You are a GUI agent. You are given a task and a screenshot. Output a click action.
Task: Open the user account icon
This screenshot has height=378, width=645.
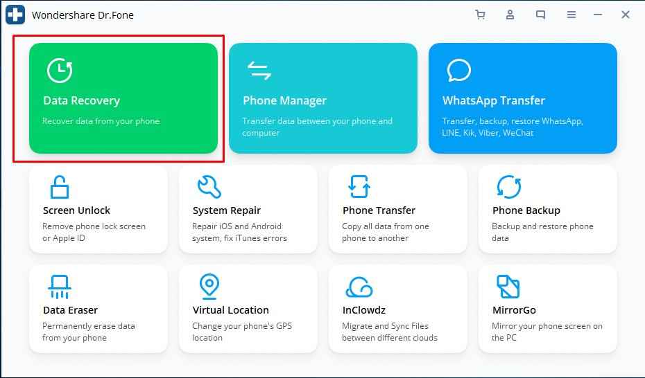click(510, 15)
